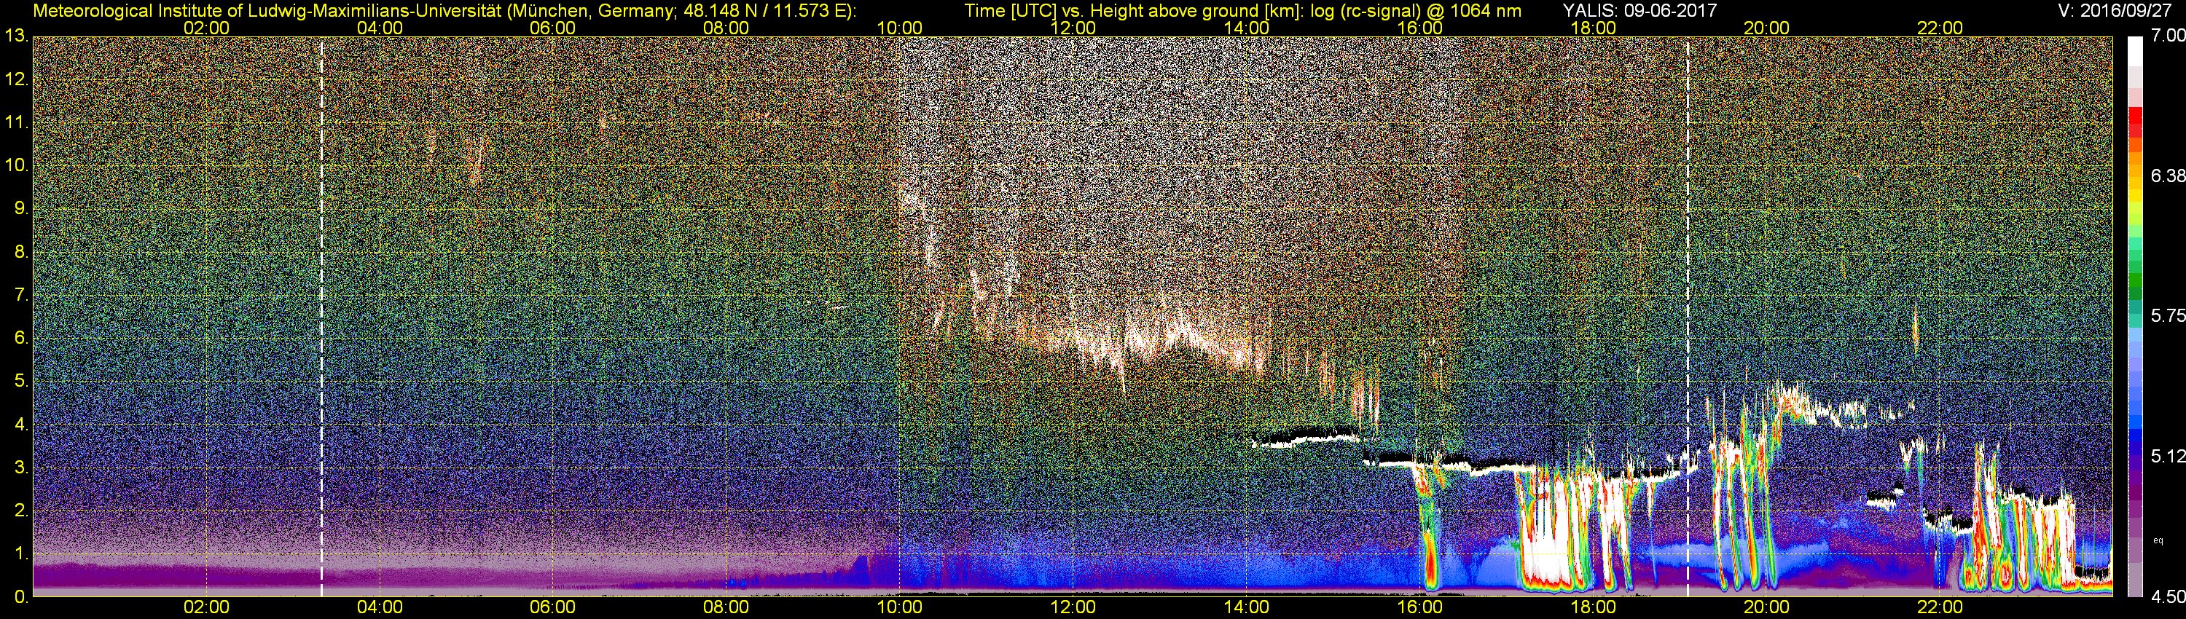Click the height axis label '5.'
The height and width of the screenshot is (619, 2186).
(21, 382)
